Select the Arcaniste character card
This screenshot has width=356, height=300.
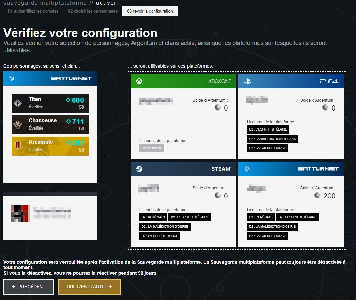pyautogui.click(x=50, y=146)
